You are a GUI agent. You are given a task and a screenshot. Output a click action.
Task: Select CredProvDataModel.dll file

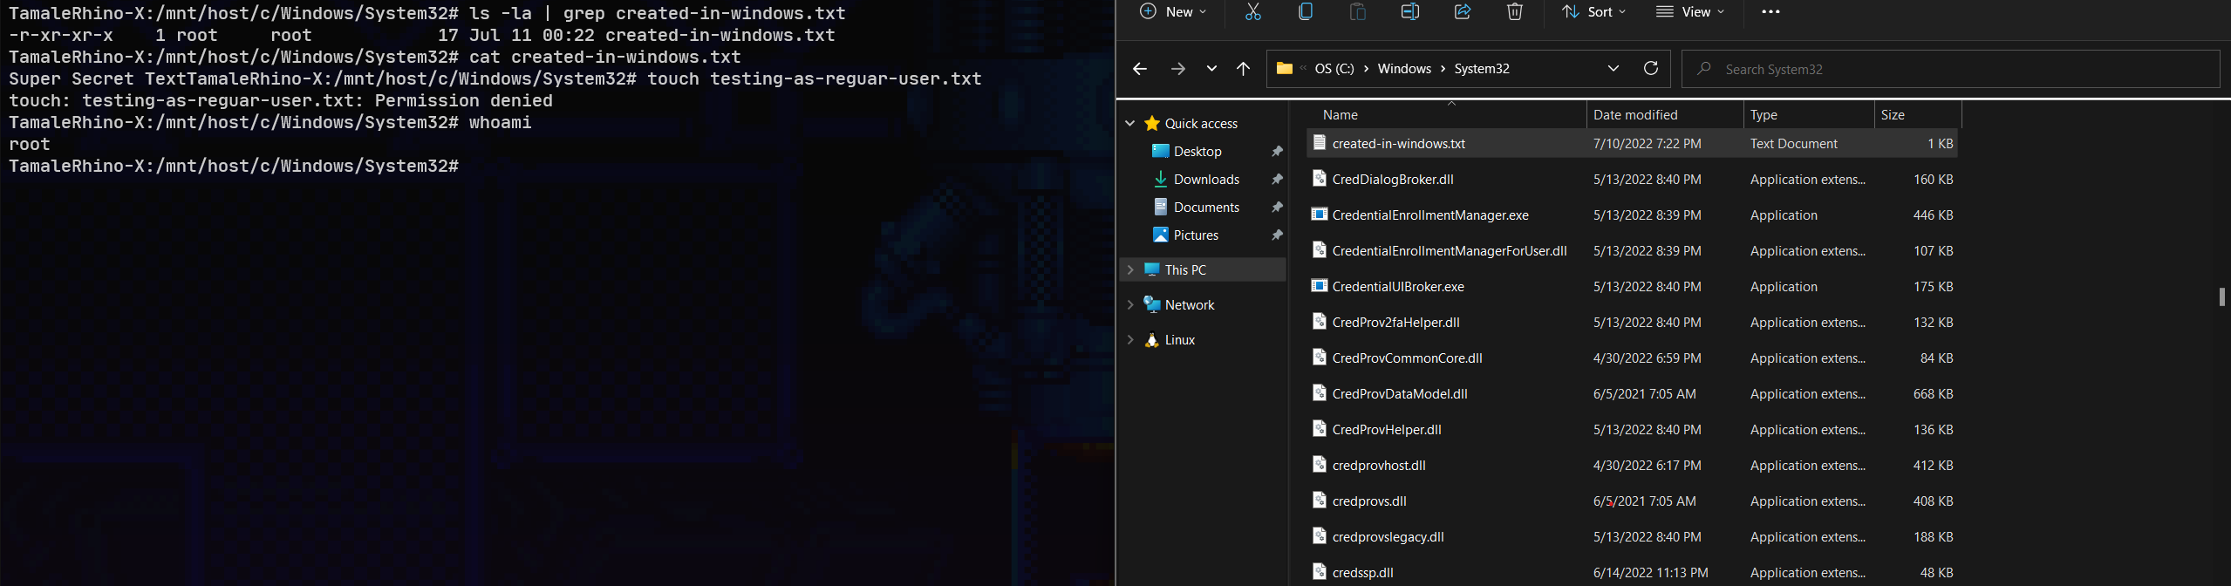(x=1632, y=394)
